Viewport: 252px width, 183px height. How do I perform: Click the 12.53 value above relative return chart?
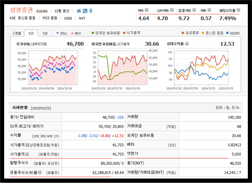227,44
